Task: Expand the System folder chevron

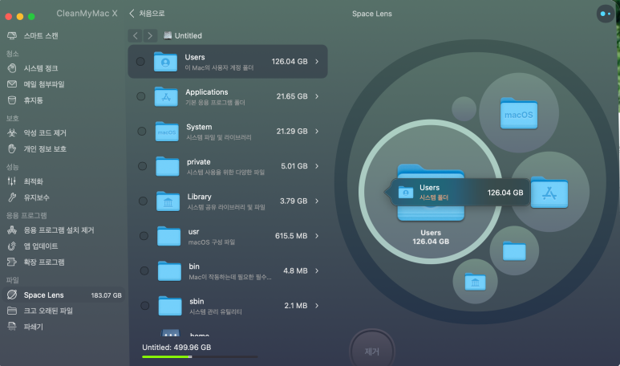Action: pyautogui.click(x=317, y=131)
